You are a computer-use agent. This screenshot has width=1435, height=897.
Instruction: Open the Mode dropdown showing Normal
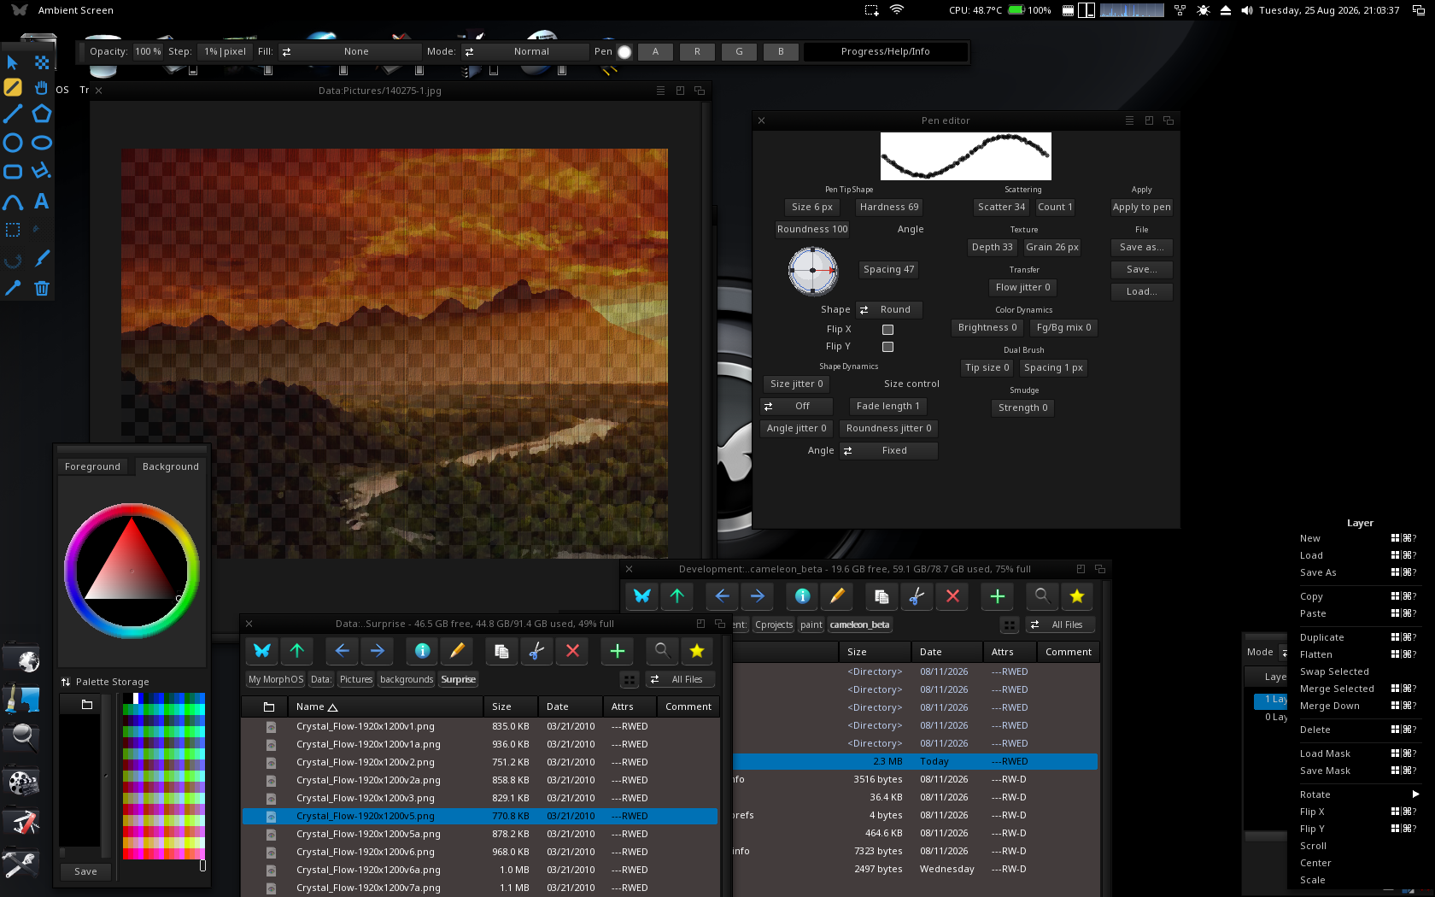524,52
